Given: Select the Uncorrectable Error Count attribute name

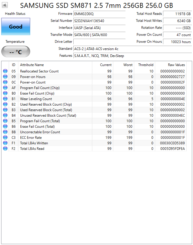Looking at the screenshot, I should click(x=40, y=132).
